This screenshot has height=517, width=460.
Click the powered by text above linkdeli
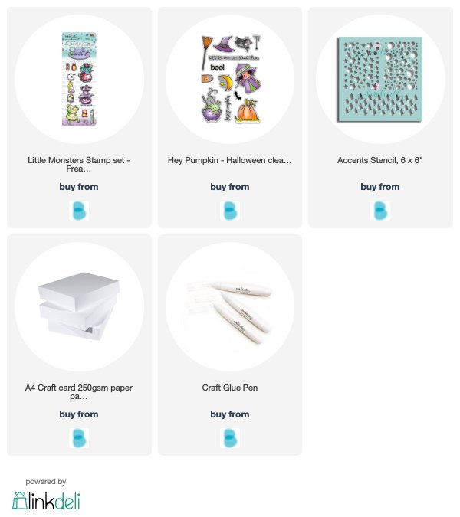46,482
